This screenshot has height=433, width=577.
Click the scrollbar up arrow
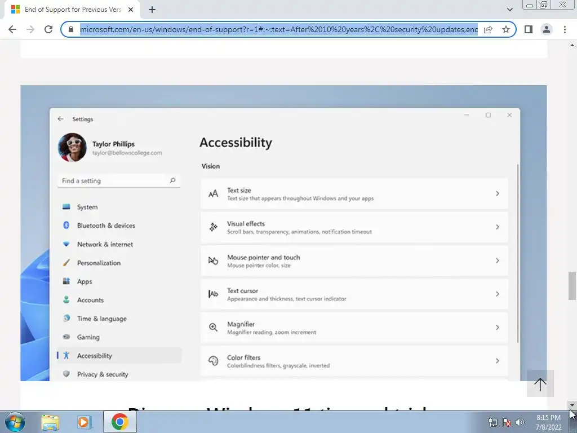tap(572, 45)
